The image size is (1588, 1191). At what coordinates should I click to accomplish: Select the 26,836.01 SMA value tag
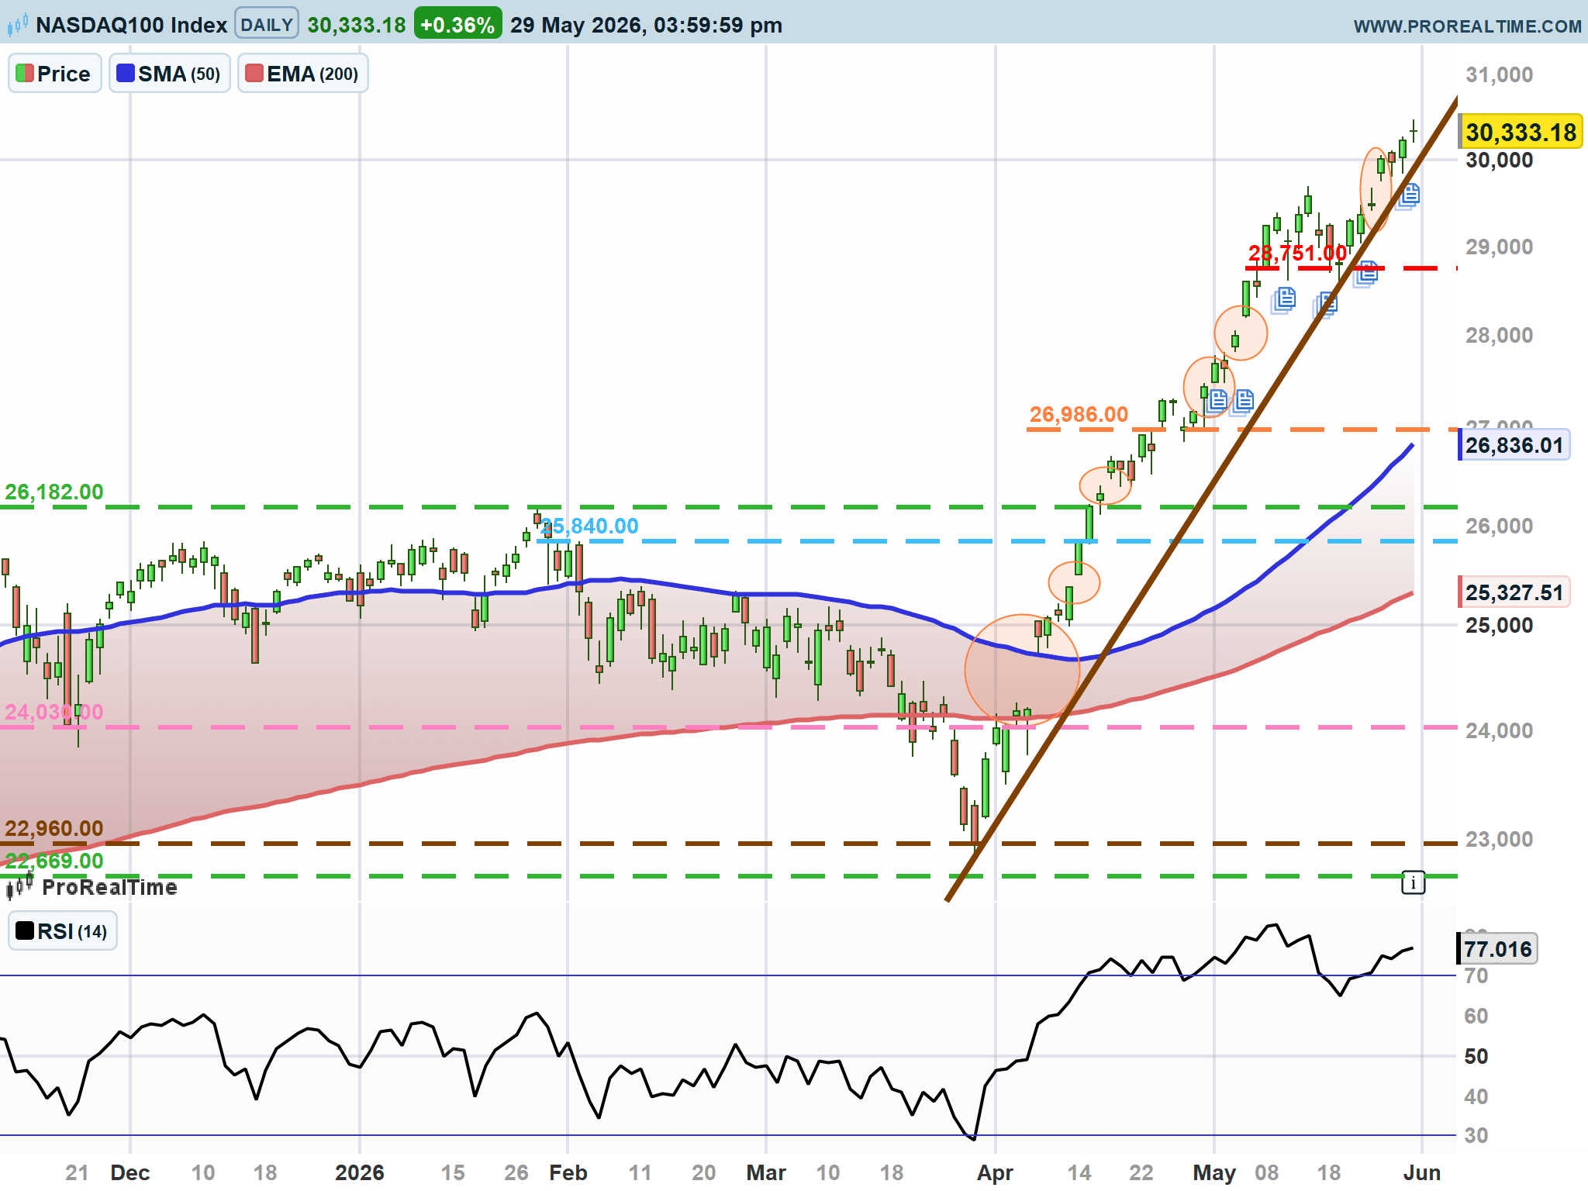1514,445
